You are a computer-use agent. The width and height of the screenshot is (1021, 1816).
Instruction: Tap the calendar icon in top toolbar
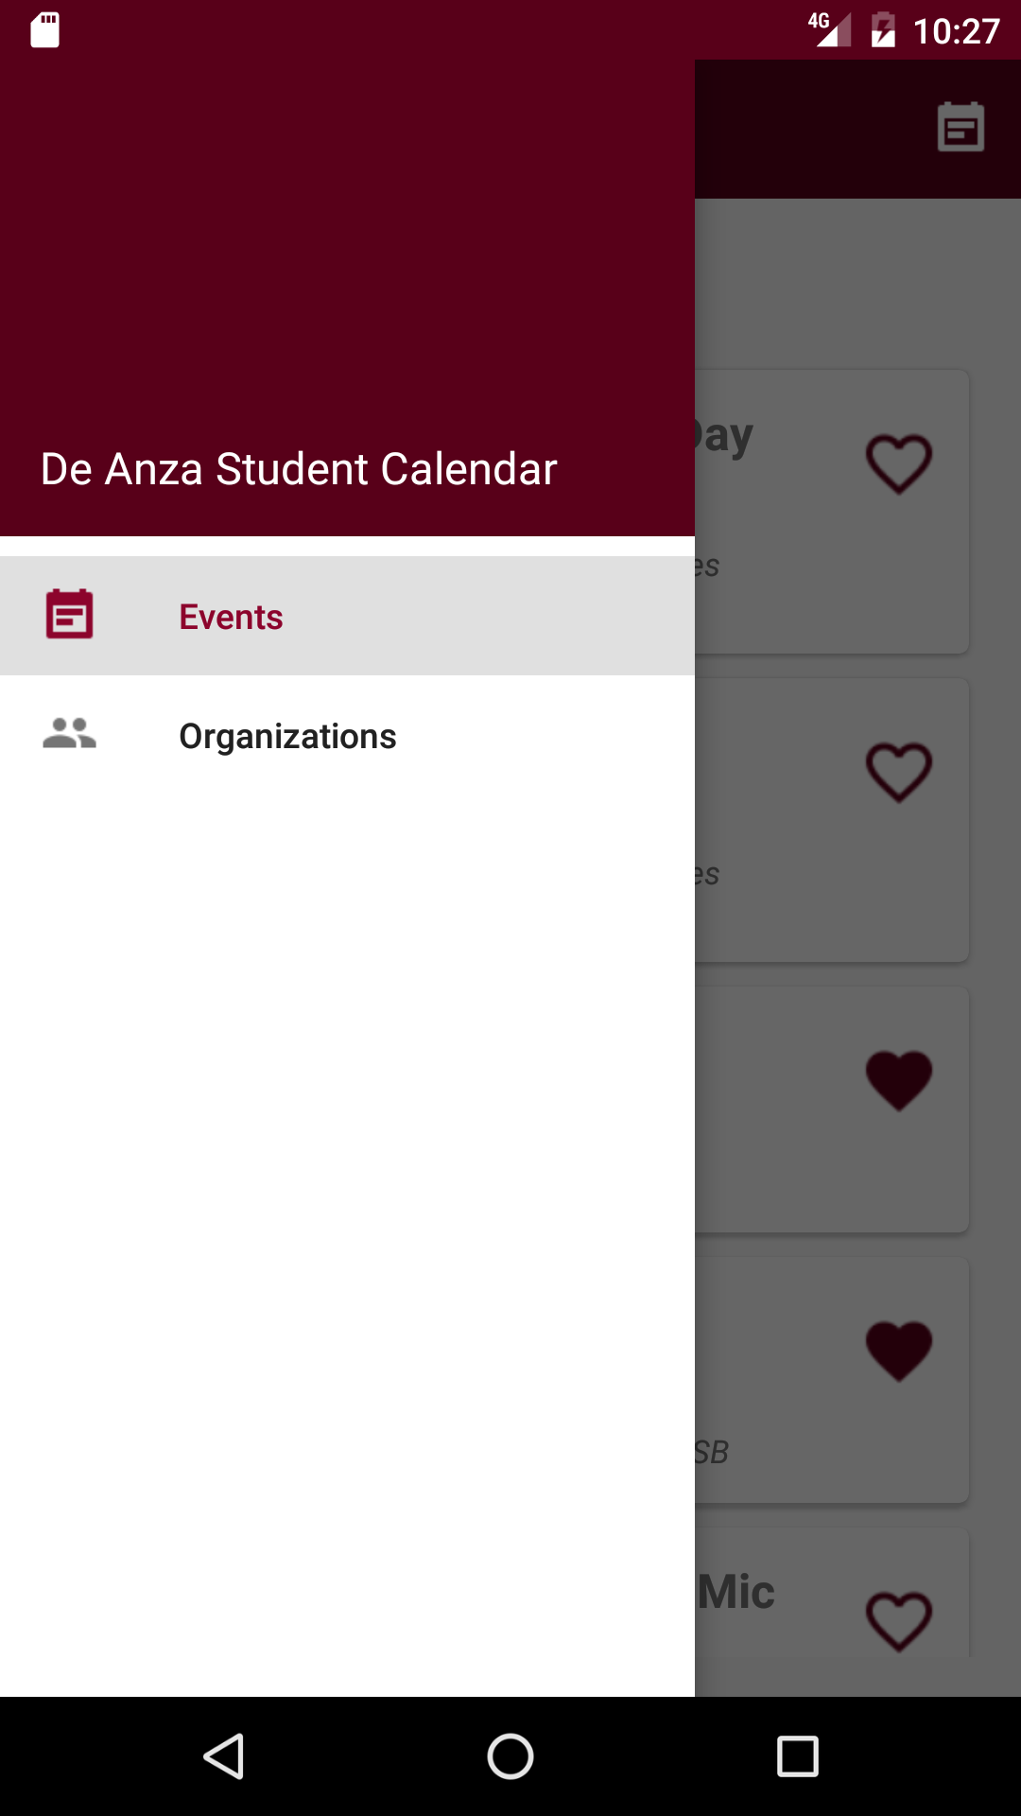(x=960, y=127)
